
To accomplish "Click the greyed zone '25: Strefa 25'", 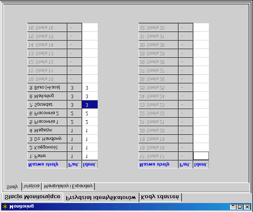I will pos(159,88).
